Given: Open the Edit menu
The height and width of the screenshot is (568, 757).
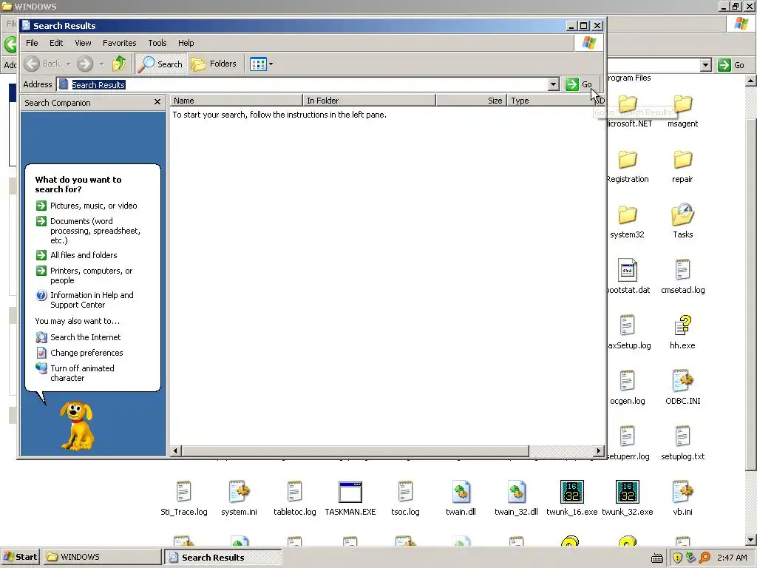Looking at the screenshot, I should point(56,43).
